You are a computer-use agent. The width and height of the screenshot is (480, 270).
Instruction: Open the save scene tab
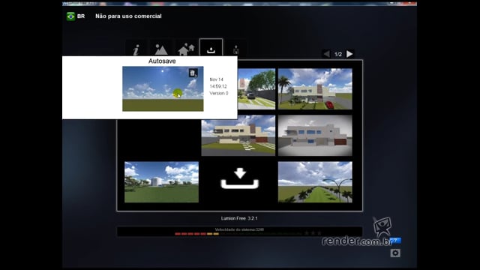pyautogui.click(x=235, y=49)
